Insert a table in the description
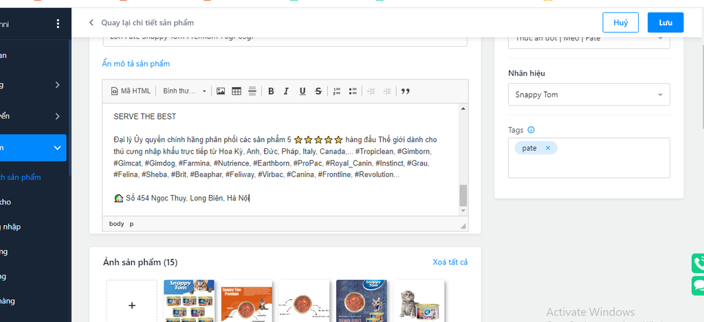The image size is (704, 322). 236,91
